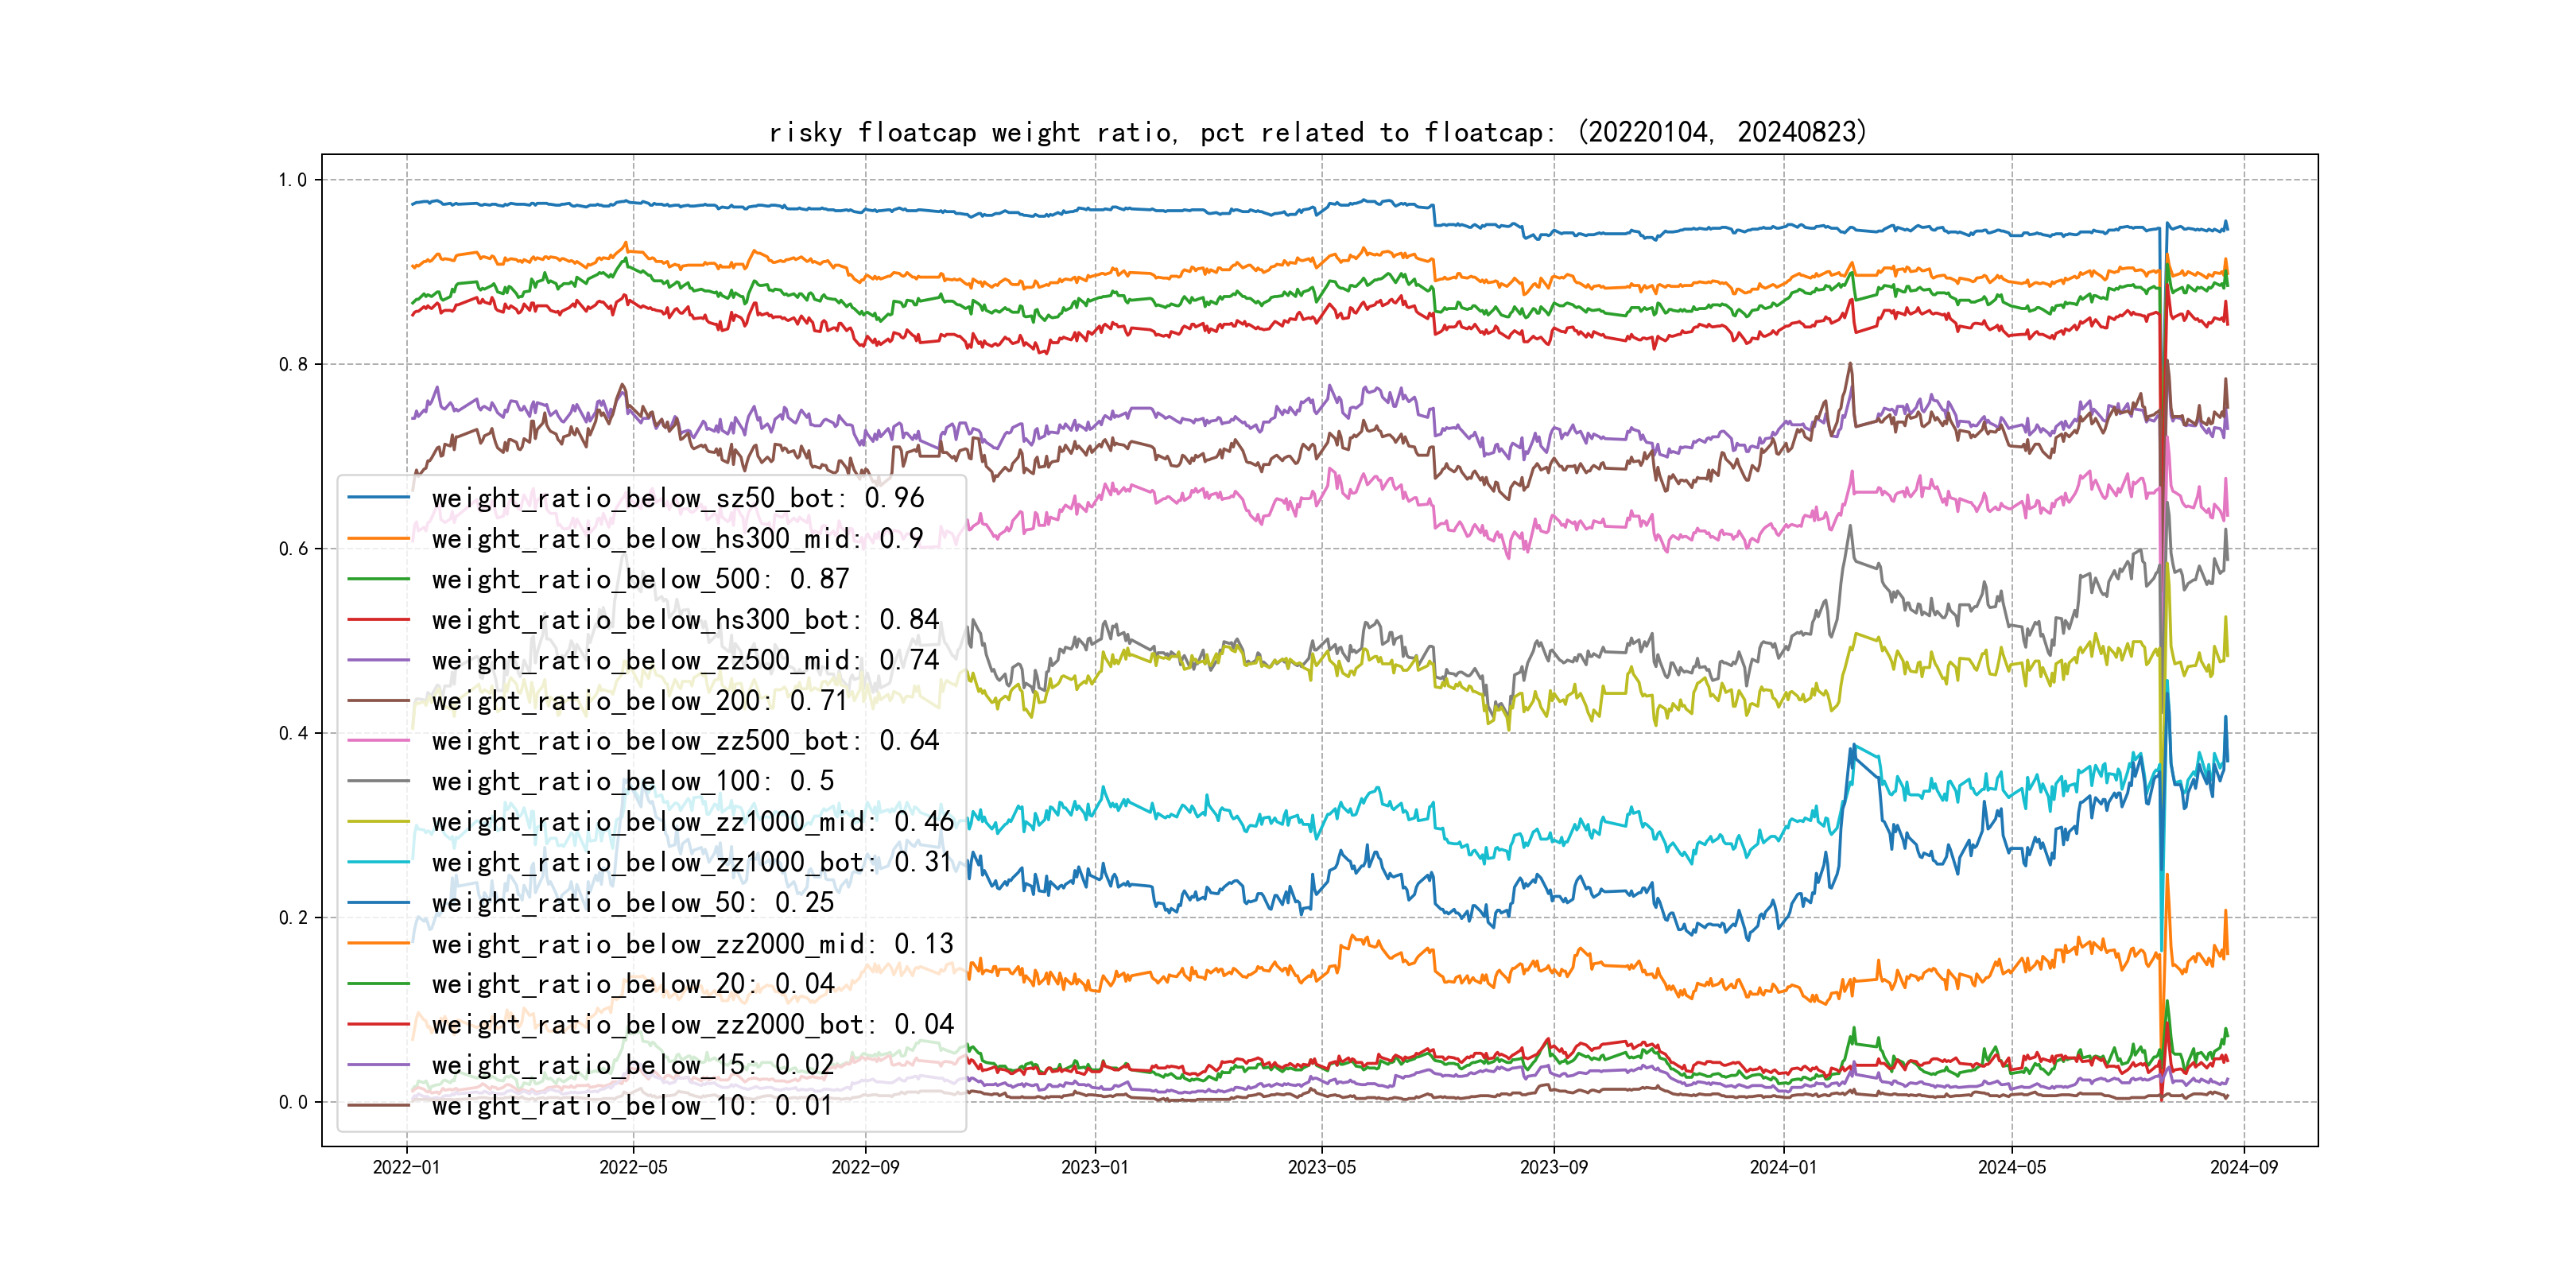Click the 2023-01 x-axis tick label
The image size is (2576, 1288).
[x=1094, y=1167]
